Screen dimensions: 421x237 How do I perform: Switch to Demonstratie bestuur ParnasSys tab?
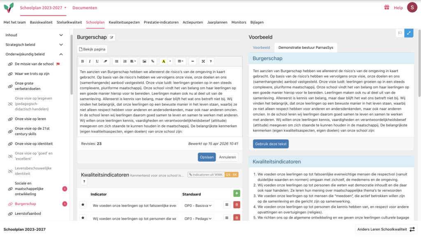click(305, 48)
